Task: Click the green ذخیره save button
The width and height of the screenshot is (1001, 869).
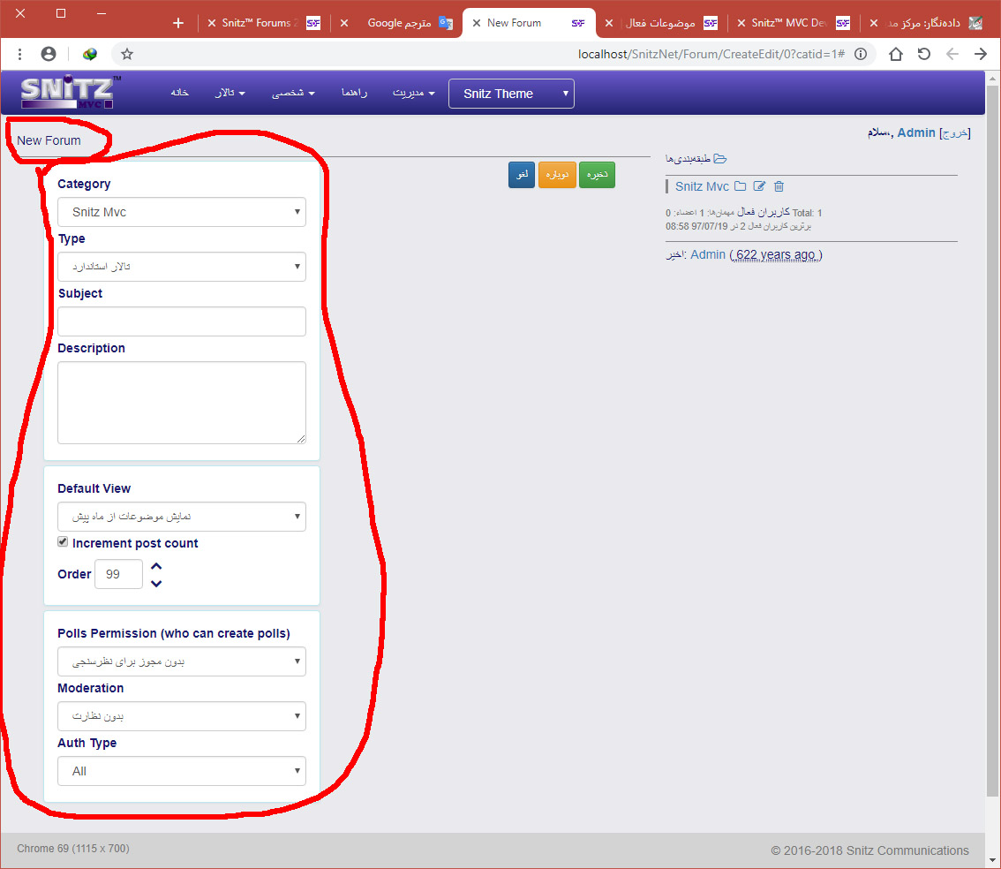Action: (597, 175)
